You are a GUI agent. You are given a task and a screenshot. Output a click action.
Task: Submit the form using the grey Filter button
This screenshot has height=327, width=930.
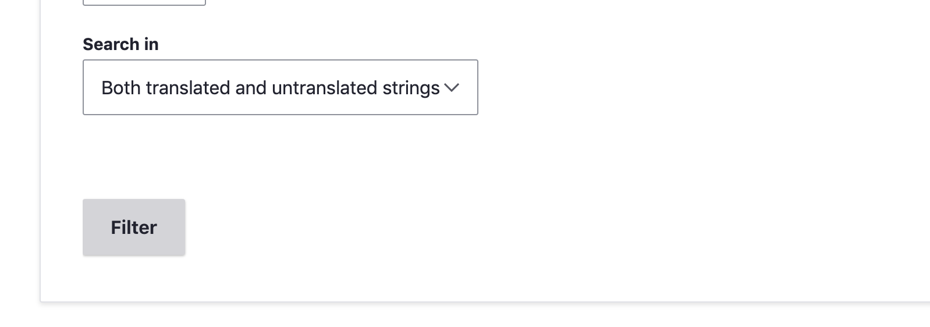tap(134, 227)
